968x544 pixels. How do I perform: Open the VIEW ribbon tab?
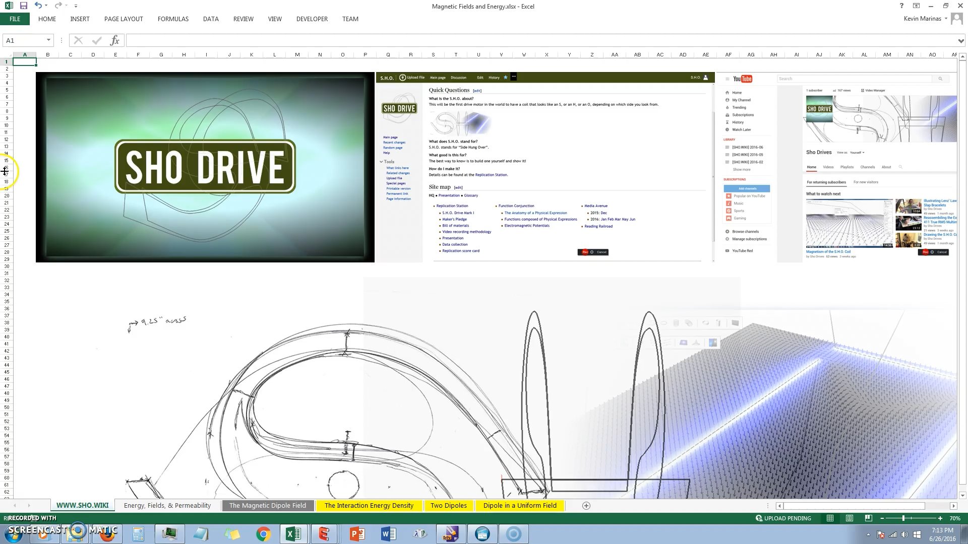[x=275, y=19]
